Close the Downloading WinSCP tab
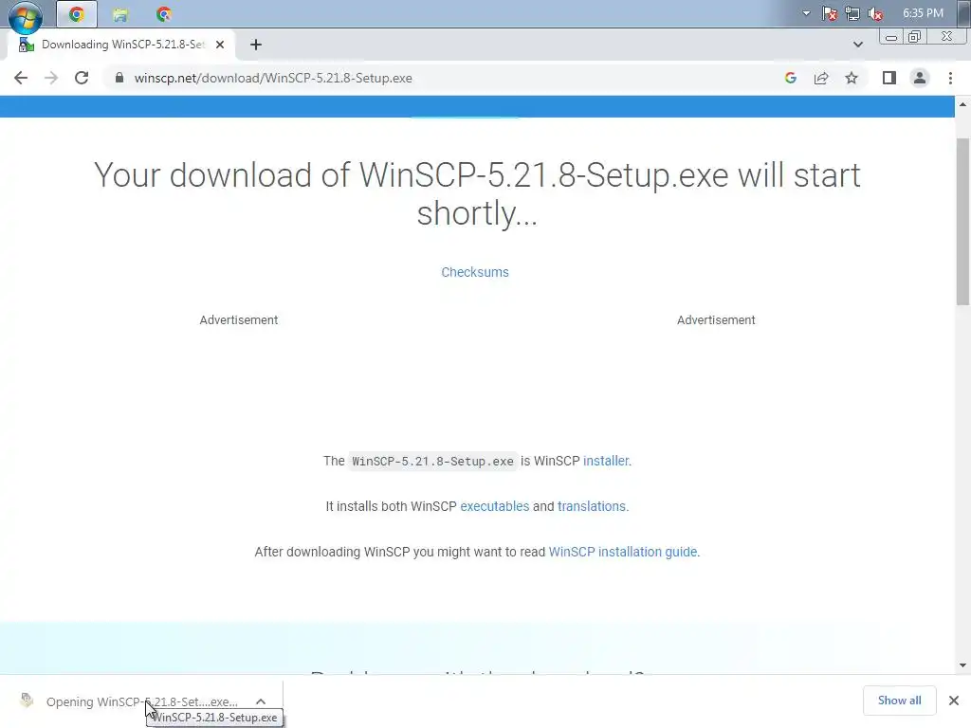Image resolution: width=971 pixels, height=728 pixels. [x=220, y=45]
